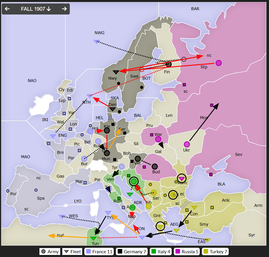The image size is (269, 257).
Task: Click the Turkish fleet in the Aegean
Action: coord(176,231)
